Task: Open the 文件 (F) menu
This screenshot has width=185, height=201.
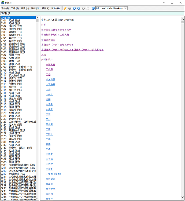Action: pos(5,8)
